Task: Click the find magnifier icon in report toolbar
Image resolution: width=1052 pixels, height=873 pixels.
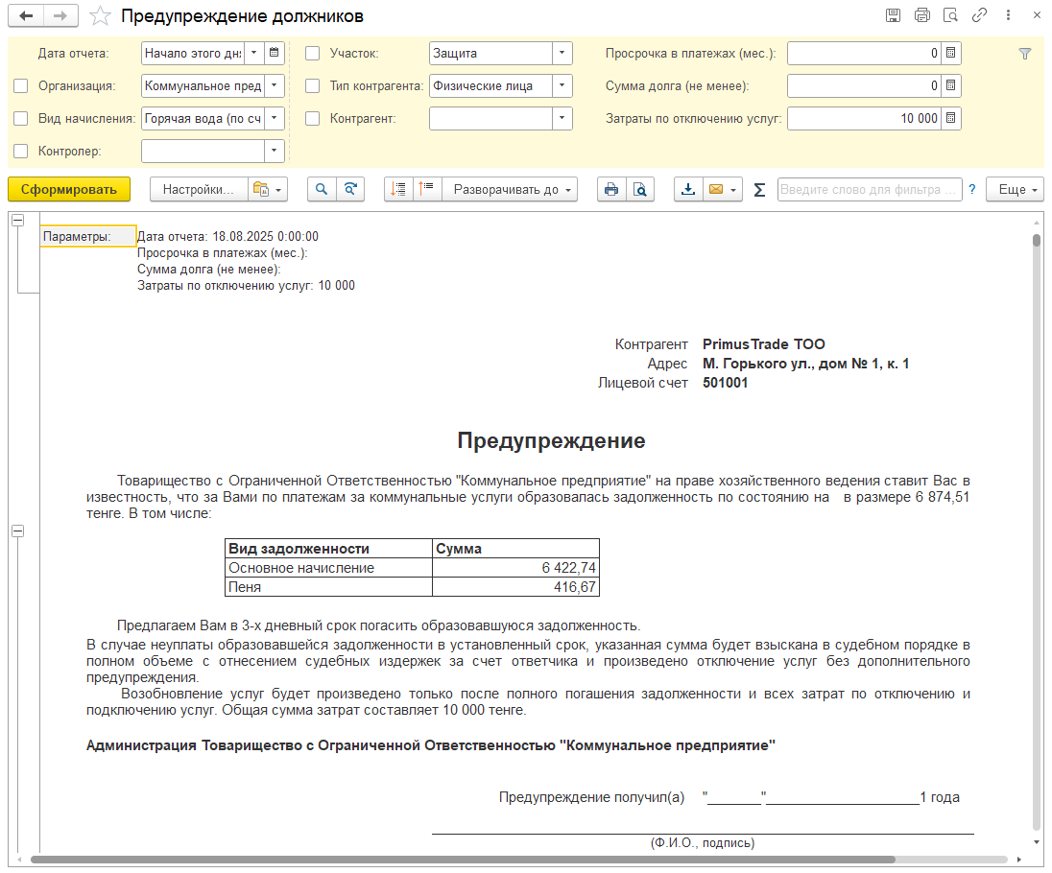Action: pos(322,190)
